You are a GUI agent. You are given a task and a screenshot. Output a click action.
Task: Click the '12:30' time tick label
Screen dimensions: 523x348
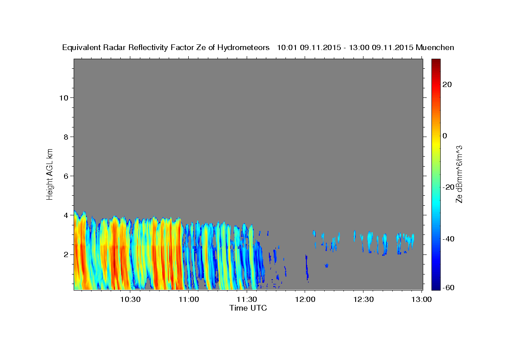pyautogui.click(x=364, y=299)
